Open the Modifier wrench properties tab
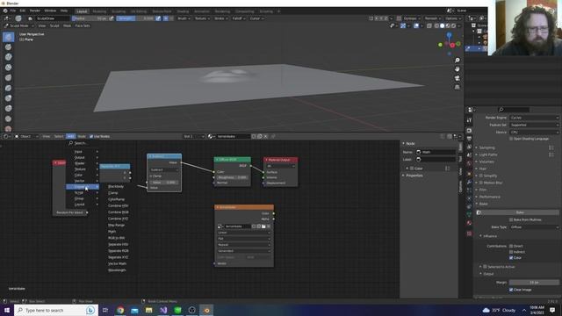The image size is (562, 316). 469,182
